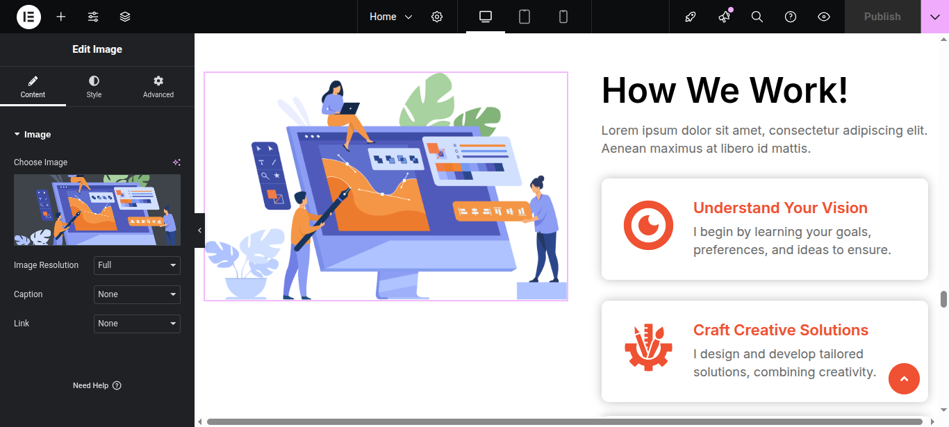Collapse the Image section
The image size is (949, 427).
(33, 135)
